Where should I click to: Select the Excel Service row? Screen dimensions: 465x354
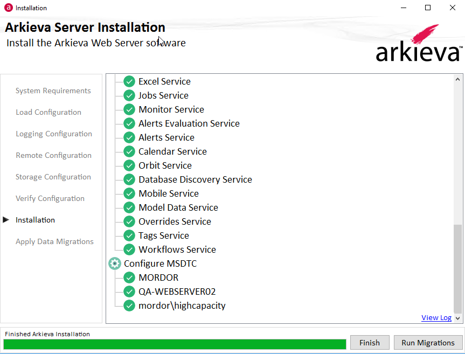click(164, 81)
